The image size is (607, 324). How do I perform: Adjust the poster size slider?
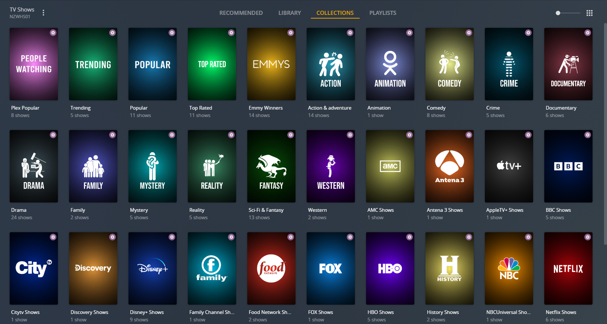click(x=558, y=13)
